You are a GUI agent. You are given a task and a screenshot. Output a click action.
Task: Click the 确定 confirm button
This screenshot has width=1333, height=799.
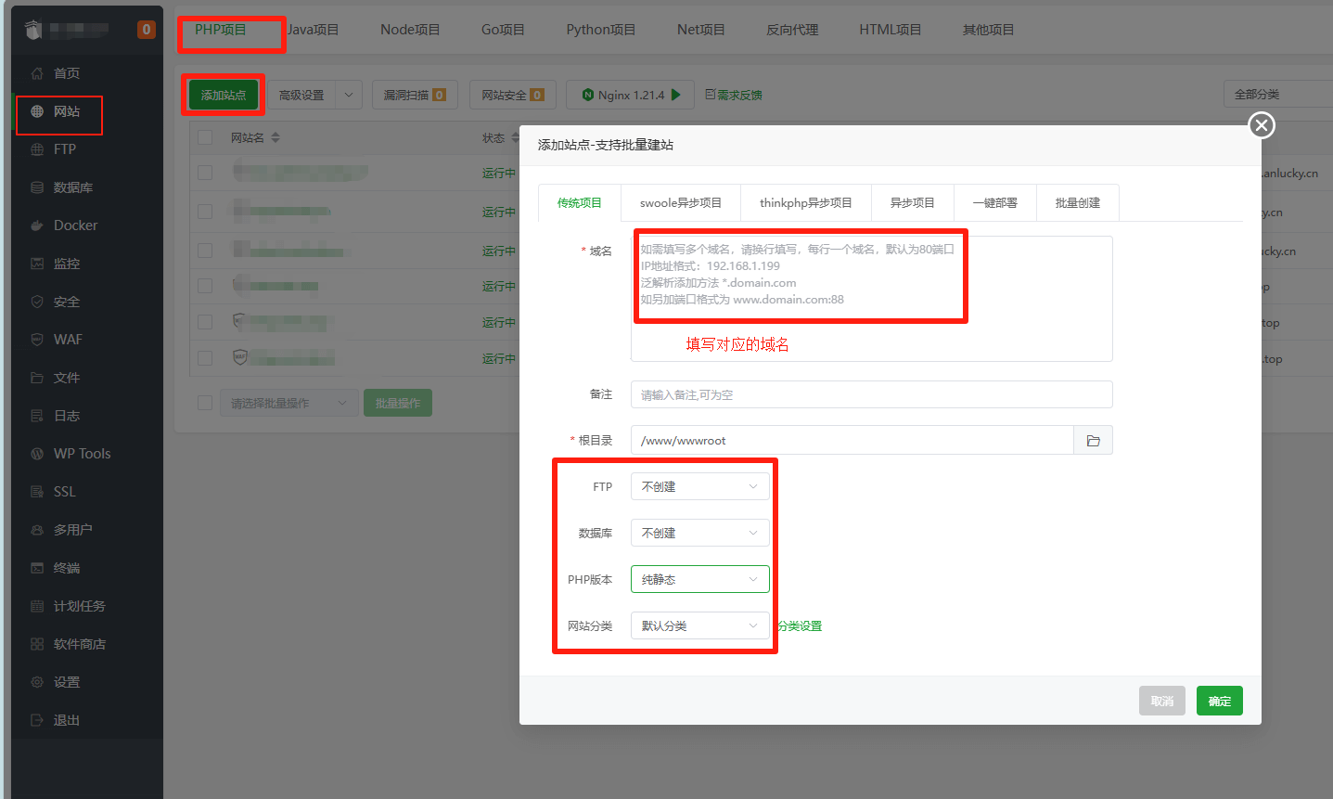point(1220,701)
